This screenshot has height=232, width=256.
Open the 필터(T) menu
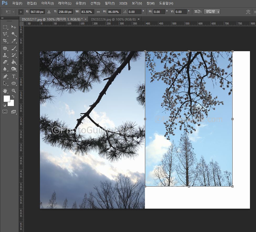pyautogui.click(x=109, y=3)
